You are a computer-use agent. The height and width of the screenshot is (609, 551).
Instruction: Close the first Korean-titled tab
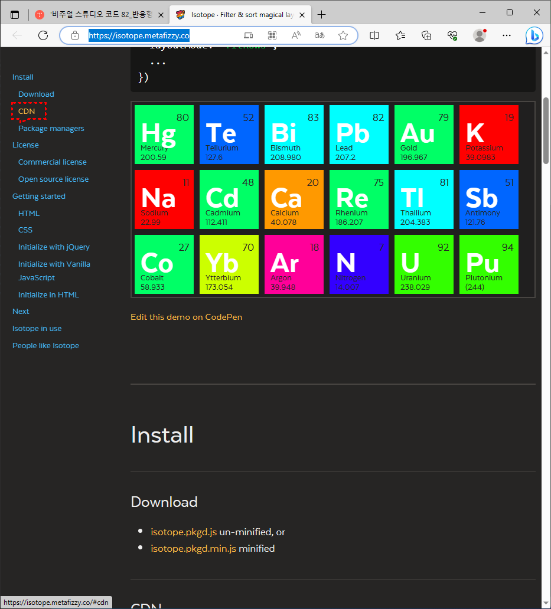(161, 15)
